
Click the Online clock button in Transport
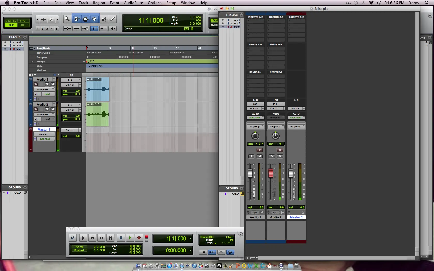[x=73, y=238]
